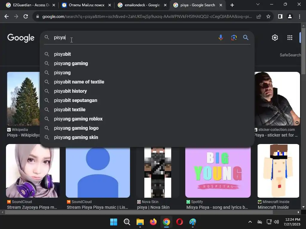
Task: Bookmark this page with star icon
Action: pyautogui.click(x=268, y=17)
